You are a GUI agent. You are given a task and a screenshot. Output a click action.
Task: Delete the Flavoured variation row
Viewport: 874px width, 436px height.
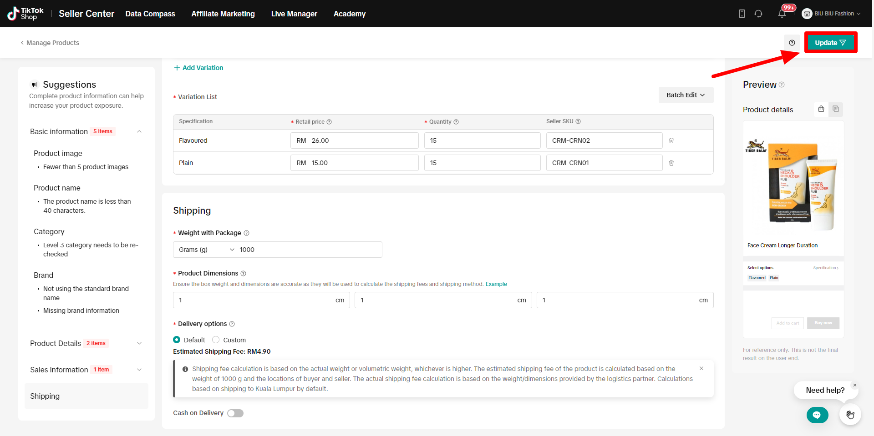click(671, 140)
